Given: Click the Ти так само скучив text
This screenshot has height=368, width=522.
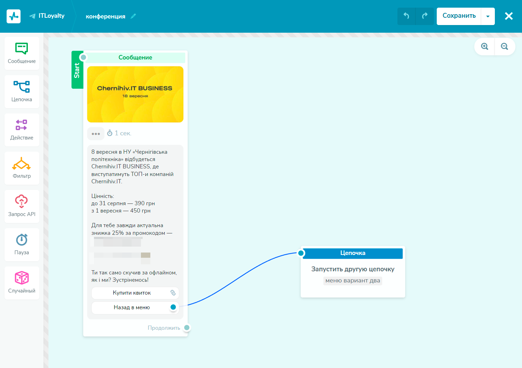Looking at the screenshot, I should (x=134, y=276).
